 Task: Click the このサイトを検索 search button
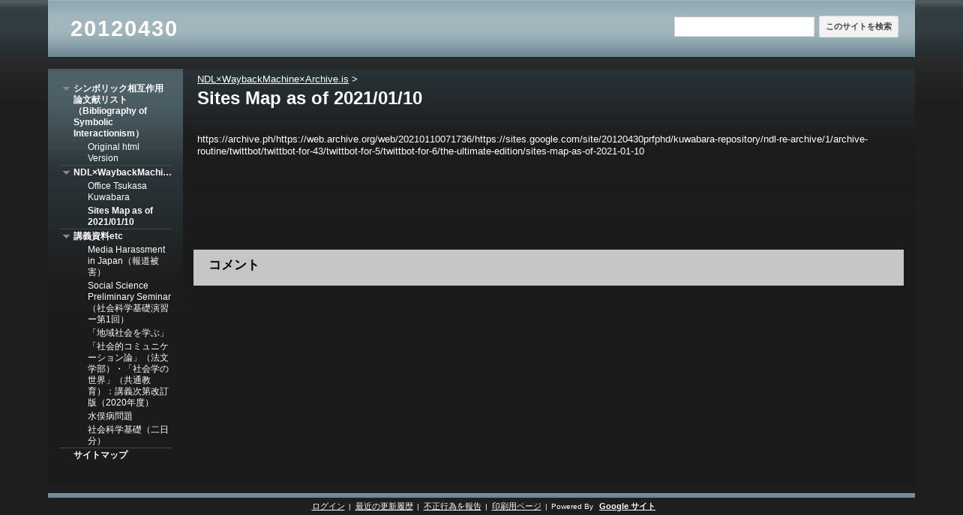coord(859,27)
